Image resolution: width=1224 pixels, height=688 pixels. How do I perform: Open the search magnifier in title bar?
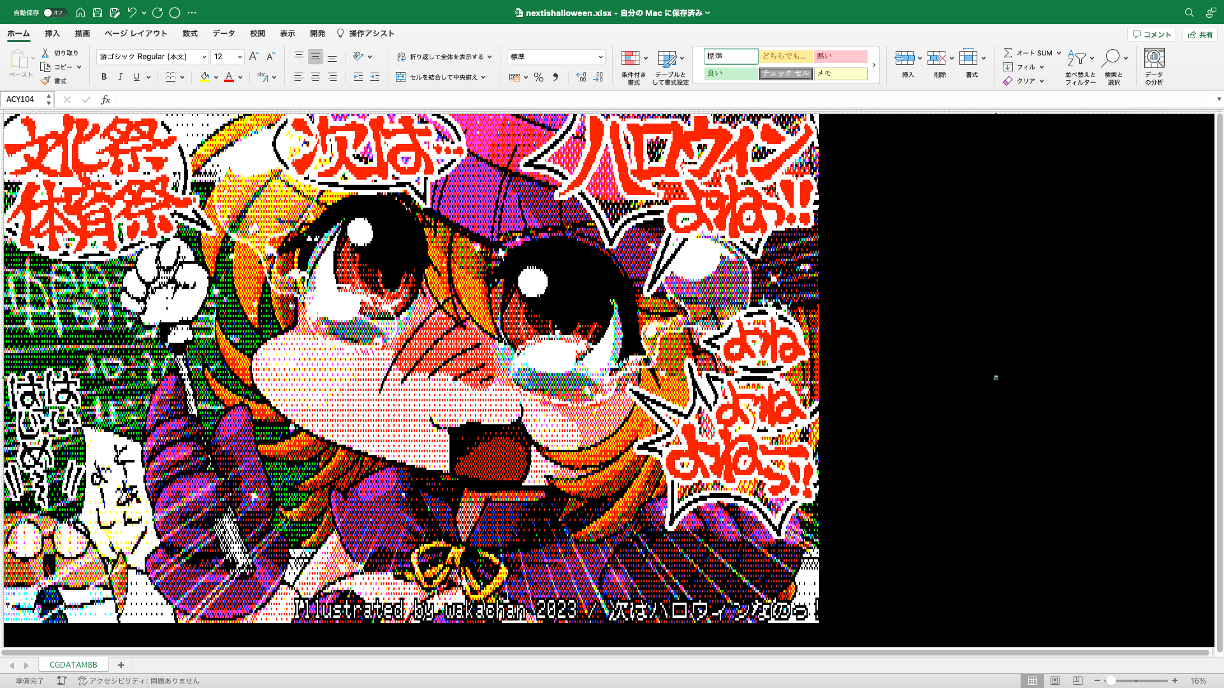click(1189, 12)
